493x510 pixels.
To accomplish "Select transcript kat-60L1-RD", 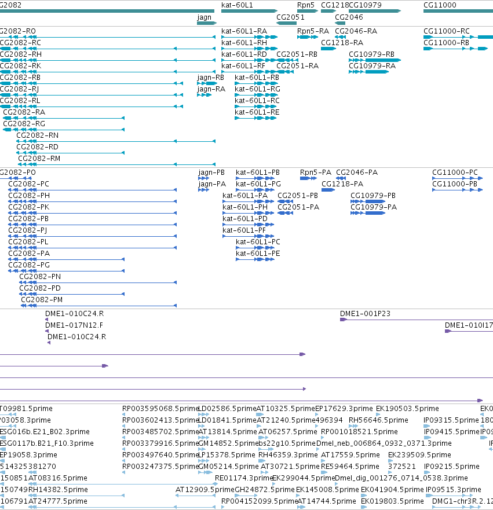I will coord(244,54).
